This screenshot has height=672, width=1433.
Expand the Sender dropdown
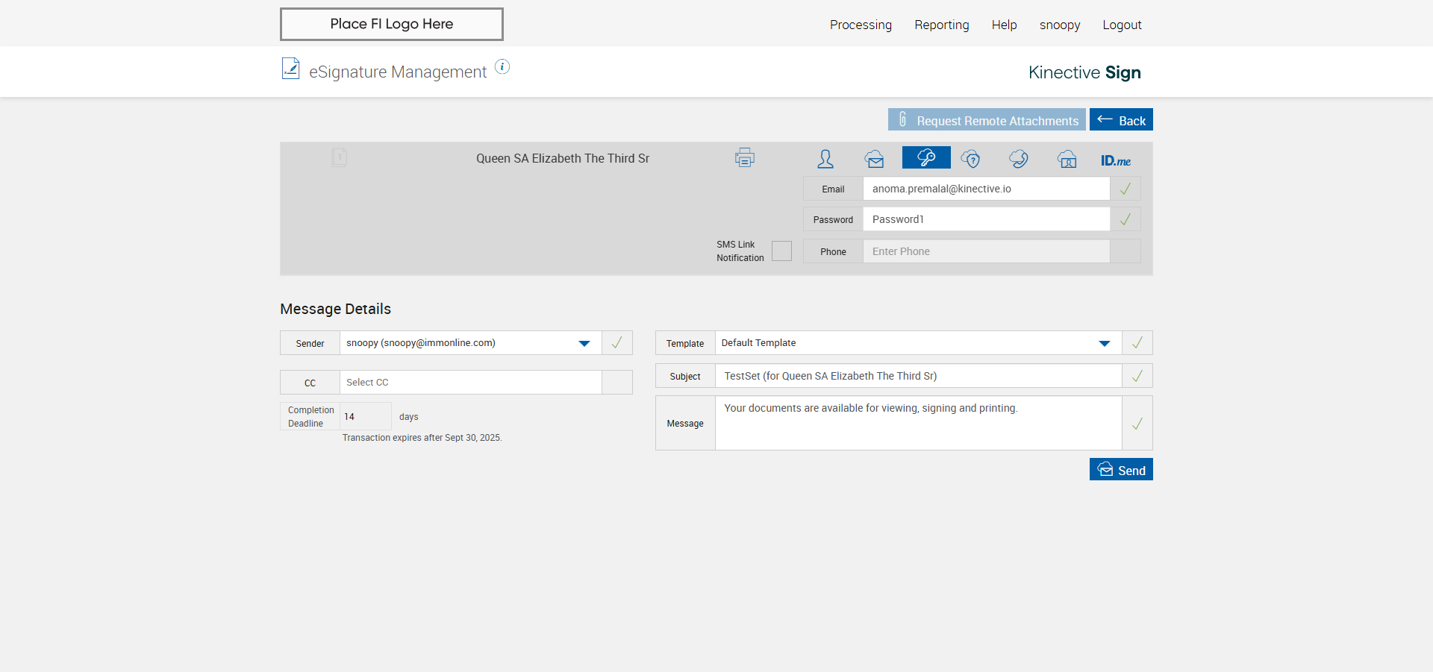coord(584,343)
